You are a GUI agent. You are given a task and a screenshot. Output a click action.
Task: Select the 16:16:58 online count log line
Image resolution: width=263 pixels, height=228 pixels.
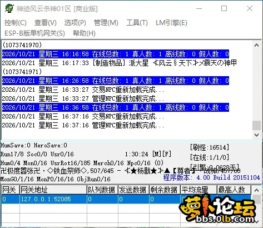[x=116, y=54]
